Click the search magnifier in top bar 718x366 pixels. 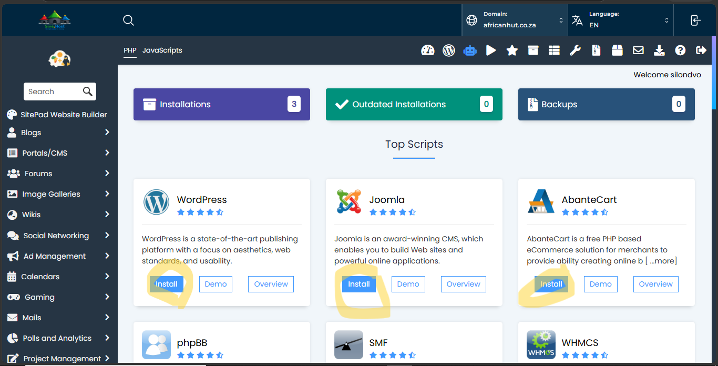click(128, 21)
